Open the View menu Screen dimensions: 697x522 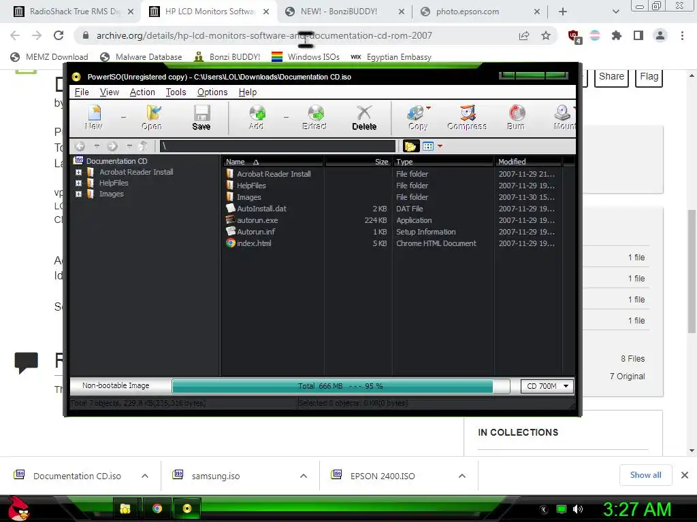coord(110,92)
